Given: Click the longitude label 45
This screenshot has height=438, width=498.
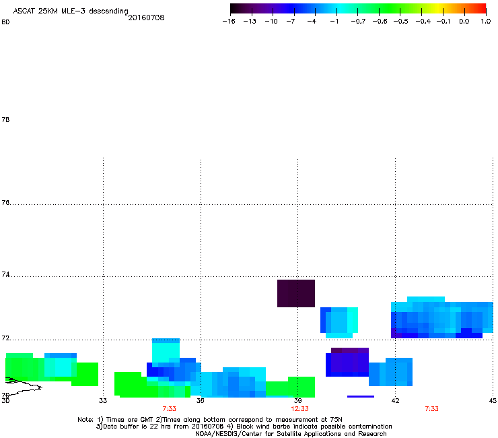Looking at the screenshot, I should pos(493,401).
